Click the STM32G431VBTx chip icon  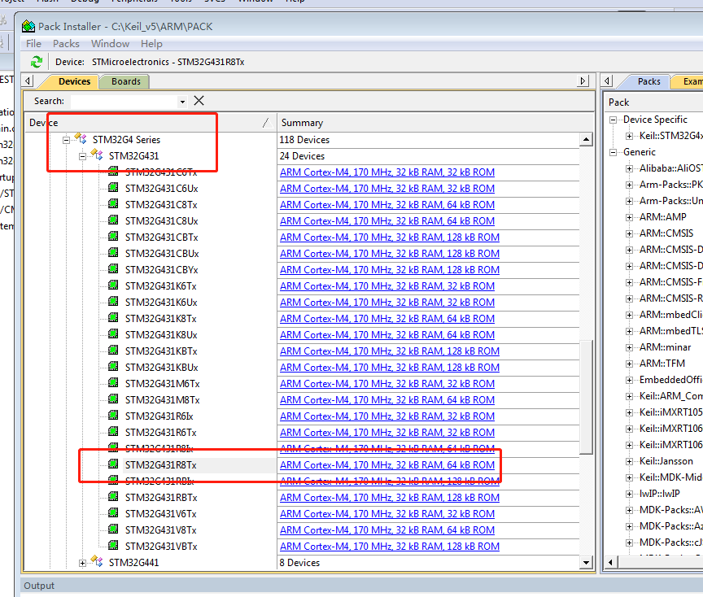[x=113, y=547]
